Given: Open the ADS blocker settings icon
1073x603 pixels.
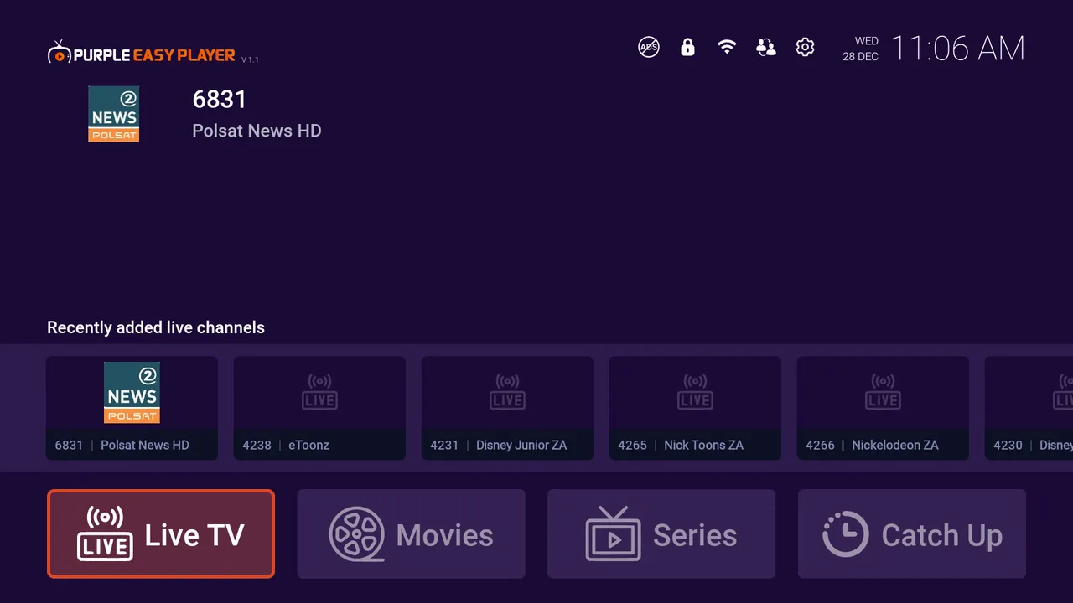Looking at the screenshot, I should tap(647, 48).
